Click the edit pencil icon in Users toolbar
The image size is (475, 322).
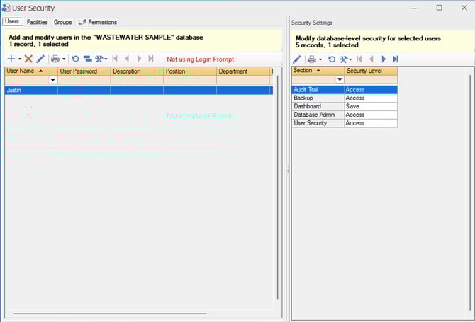[x=40, y=59]
